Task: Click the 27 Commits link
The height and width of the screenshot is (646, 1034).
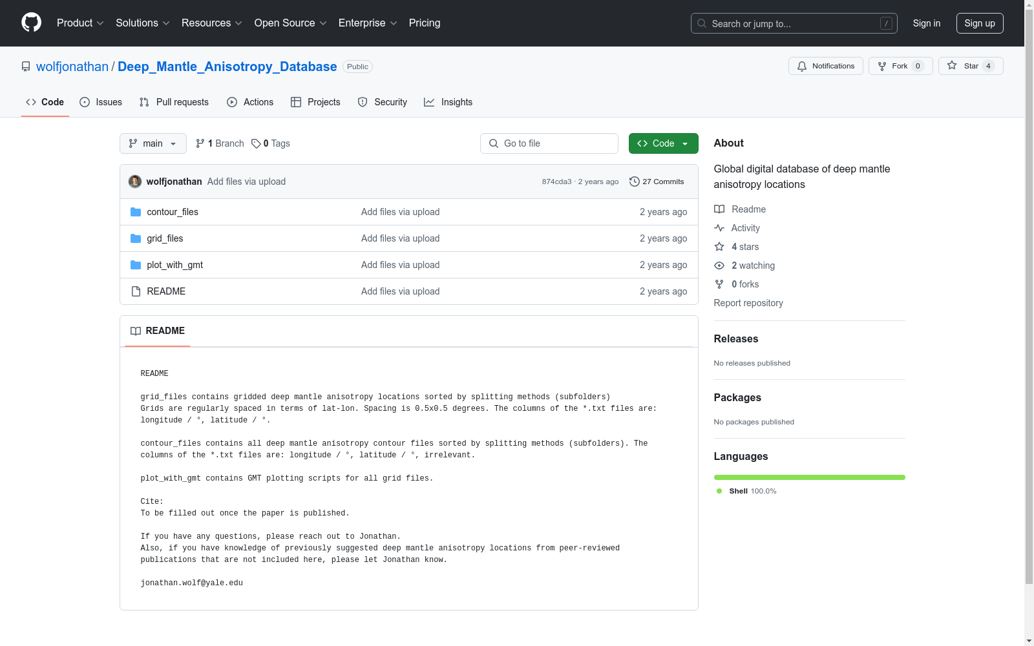Action: click(x=657, y=182)
